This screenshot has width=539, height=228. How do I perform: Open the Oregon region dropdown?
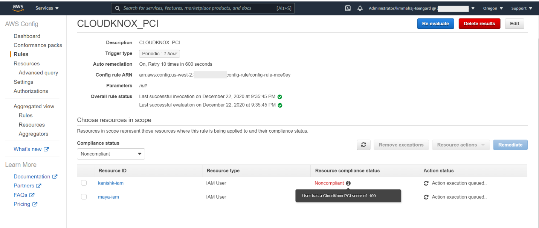[x=493, y=8]
